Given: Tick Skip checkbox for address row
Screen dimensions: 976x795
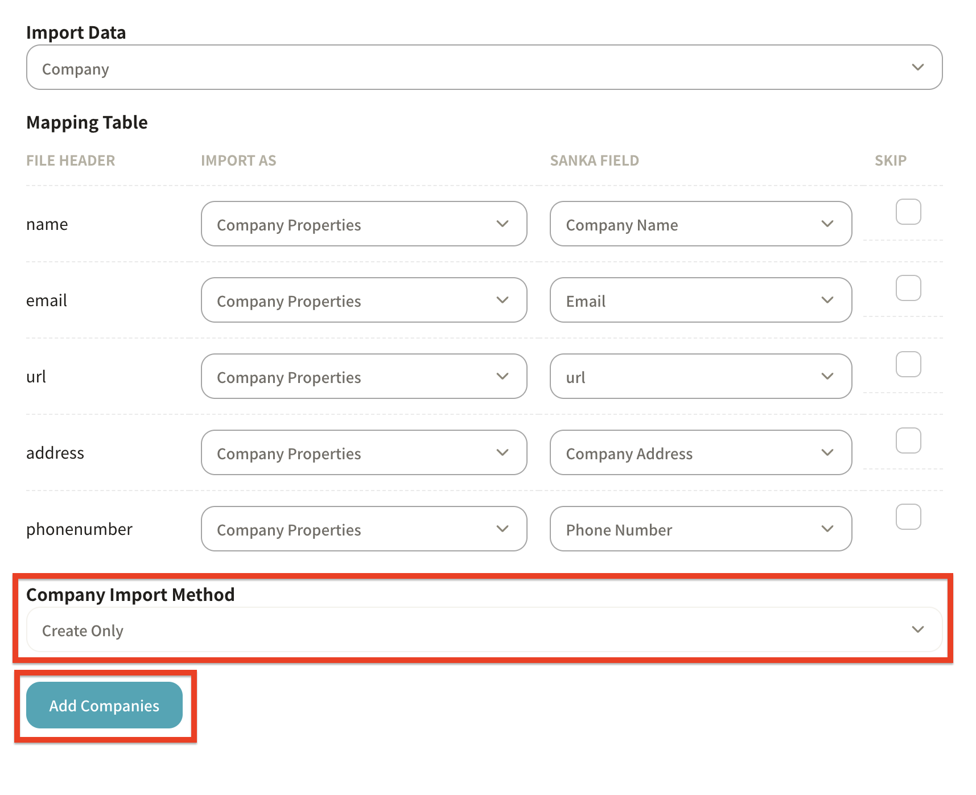Looking at the screenshot, I should click(908, 440).
